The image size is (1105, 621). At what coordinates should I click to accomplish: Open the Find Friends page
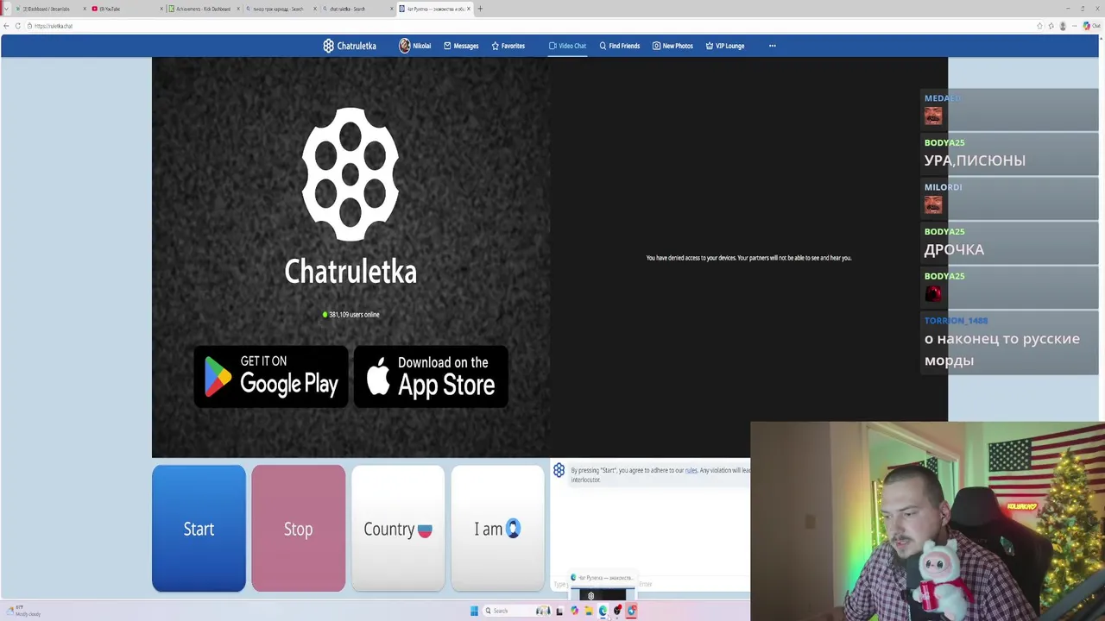pos(620,46)
